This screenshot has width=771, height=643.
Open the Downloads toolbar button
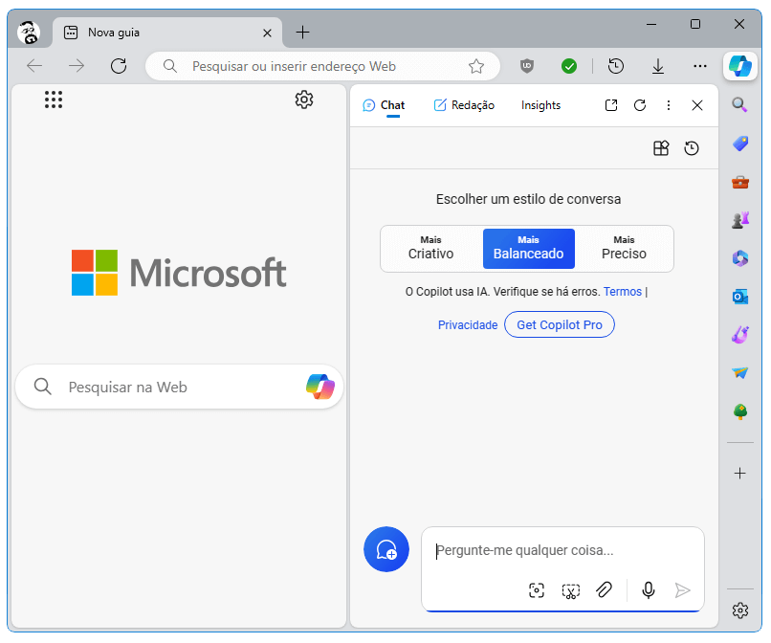click(x=658, y=66)
